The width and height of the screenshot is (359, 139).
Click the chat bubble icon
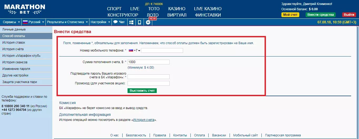pos(115,22)
